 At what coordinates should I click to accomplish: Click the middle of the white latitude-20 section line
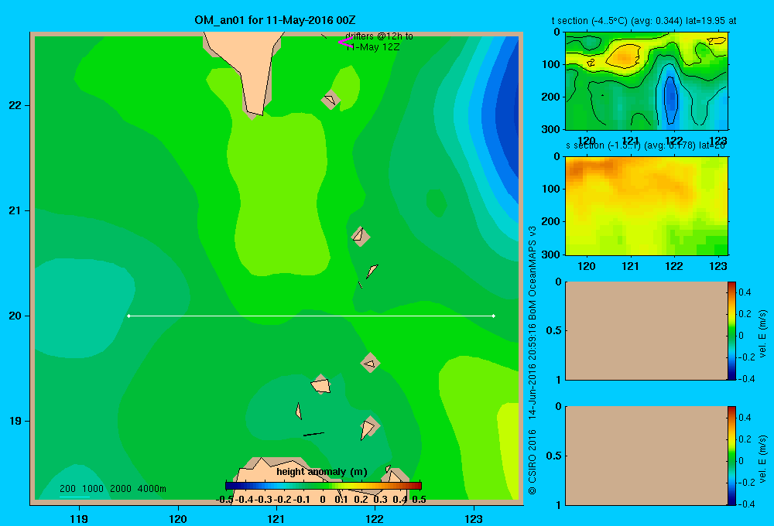pyautogui.click(x=311, y=316)
